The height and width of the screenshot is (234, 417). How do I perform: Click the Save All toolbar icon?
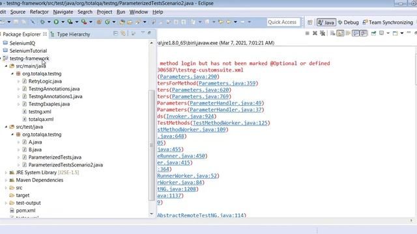(24, 22)
